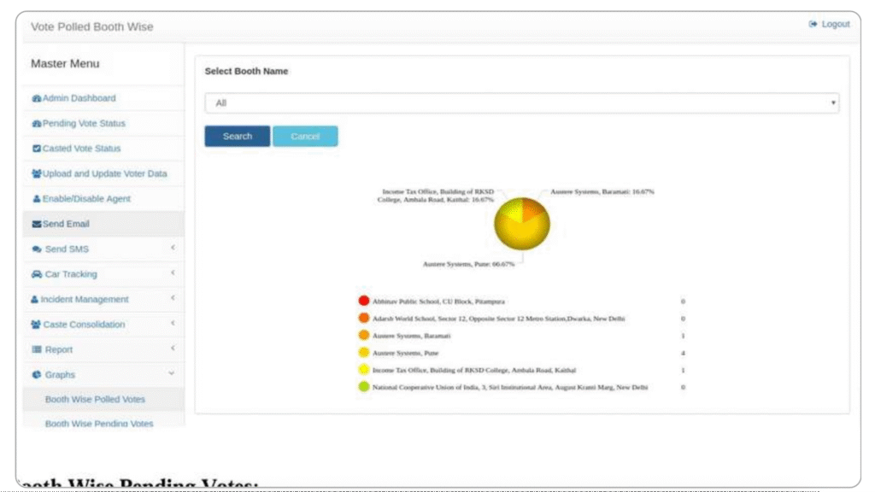The width and height of the screenshot is (875, 492).
Task: Click the Casted Vote Status checkmark icon
Action: (37, 149)
